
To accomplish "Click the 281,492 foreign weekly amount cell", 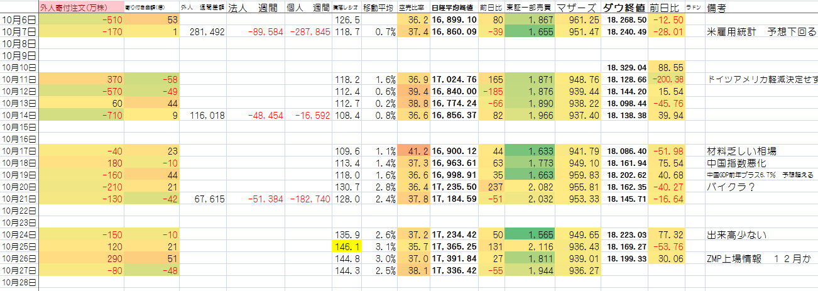I will (x=201, y=32).
